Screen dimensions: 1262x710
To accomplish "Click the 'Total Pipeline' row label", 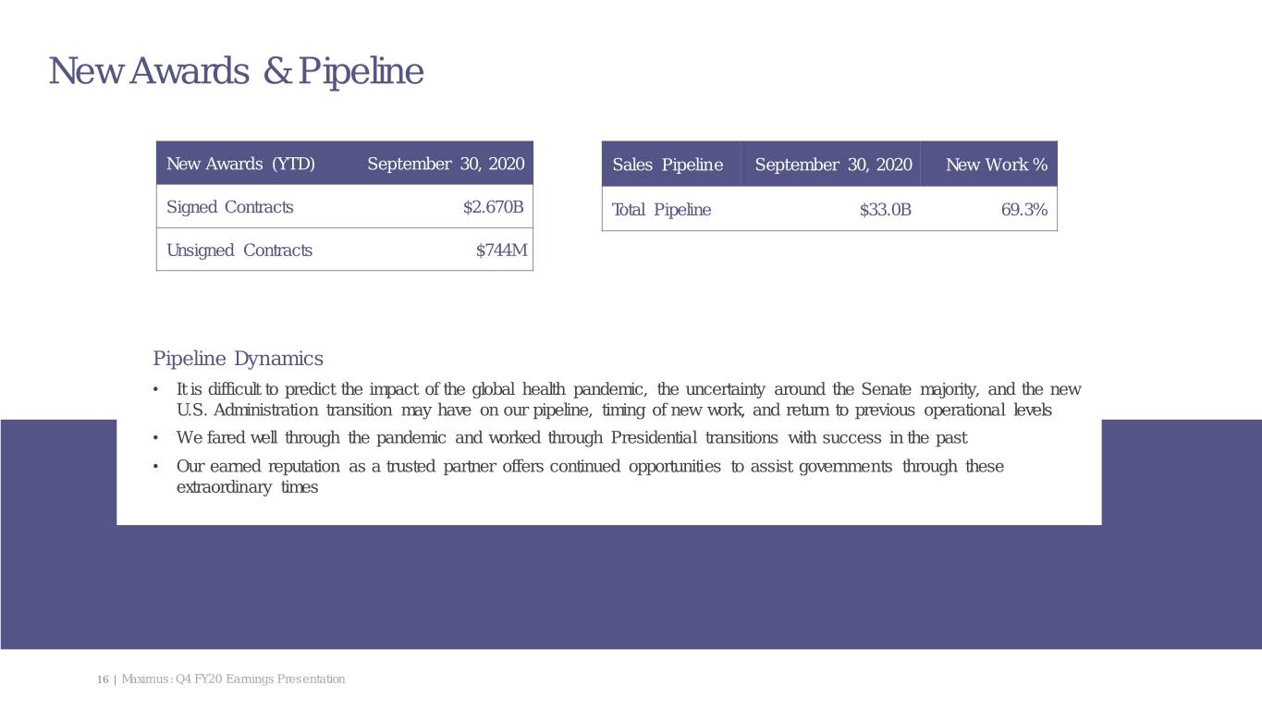I will pos(661,210).
